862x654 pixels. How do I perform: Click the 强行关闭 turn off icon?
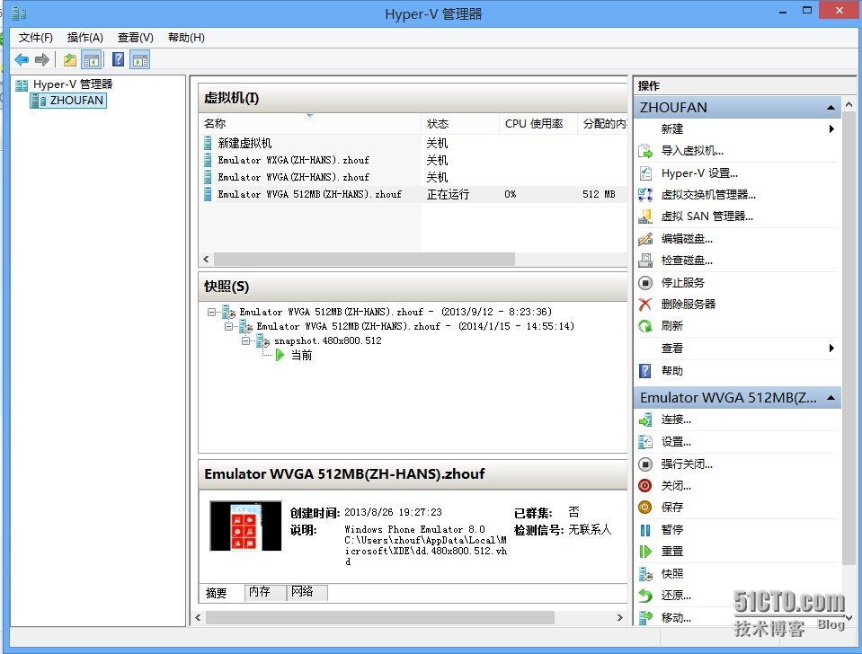tap(644, 464)
